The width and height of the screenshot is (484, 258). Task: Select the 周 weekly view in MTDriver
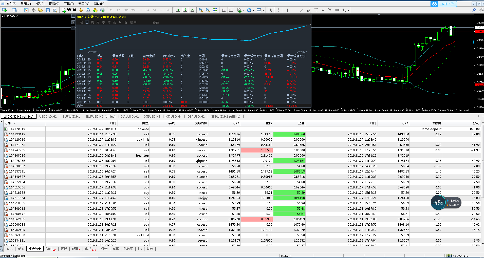coord(92,22)
